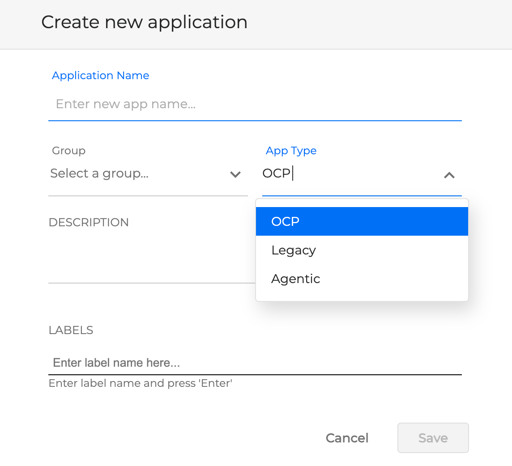
Task: Click the App Type label text
Action: coord(291,151)
